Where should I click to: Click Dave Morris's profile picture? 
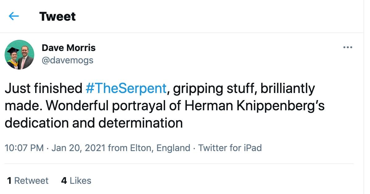pyautogui.click(x=19, y=54)
